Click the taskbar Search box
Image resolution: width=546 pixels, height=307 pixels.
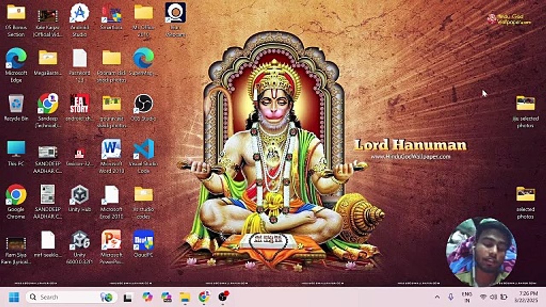coord(71,297)
